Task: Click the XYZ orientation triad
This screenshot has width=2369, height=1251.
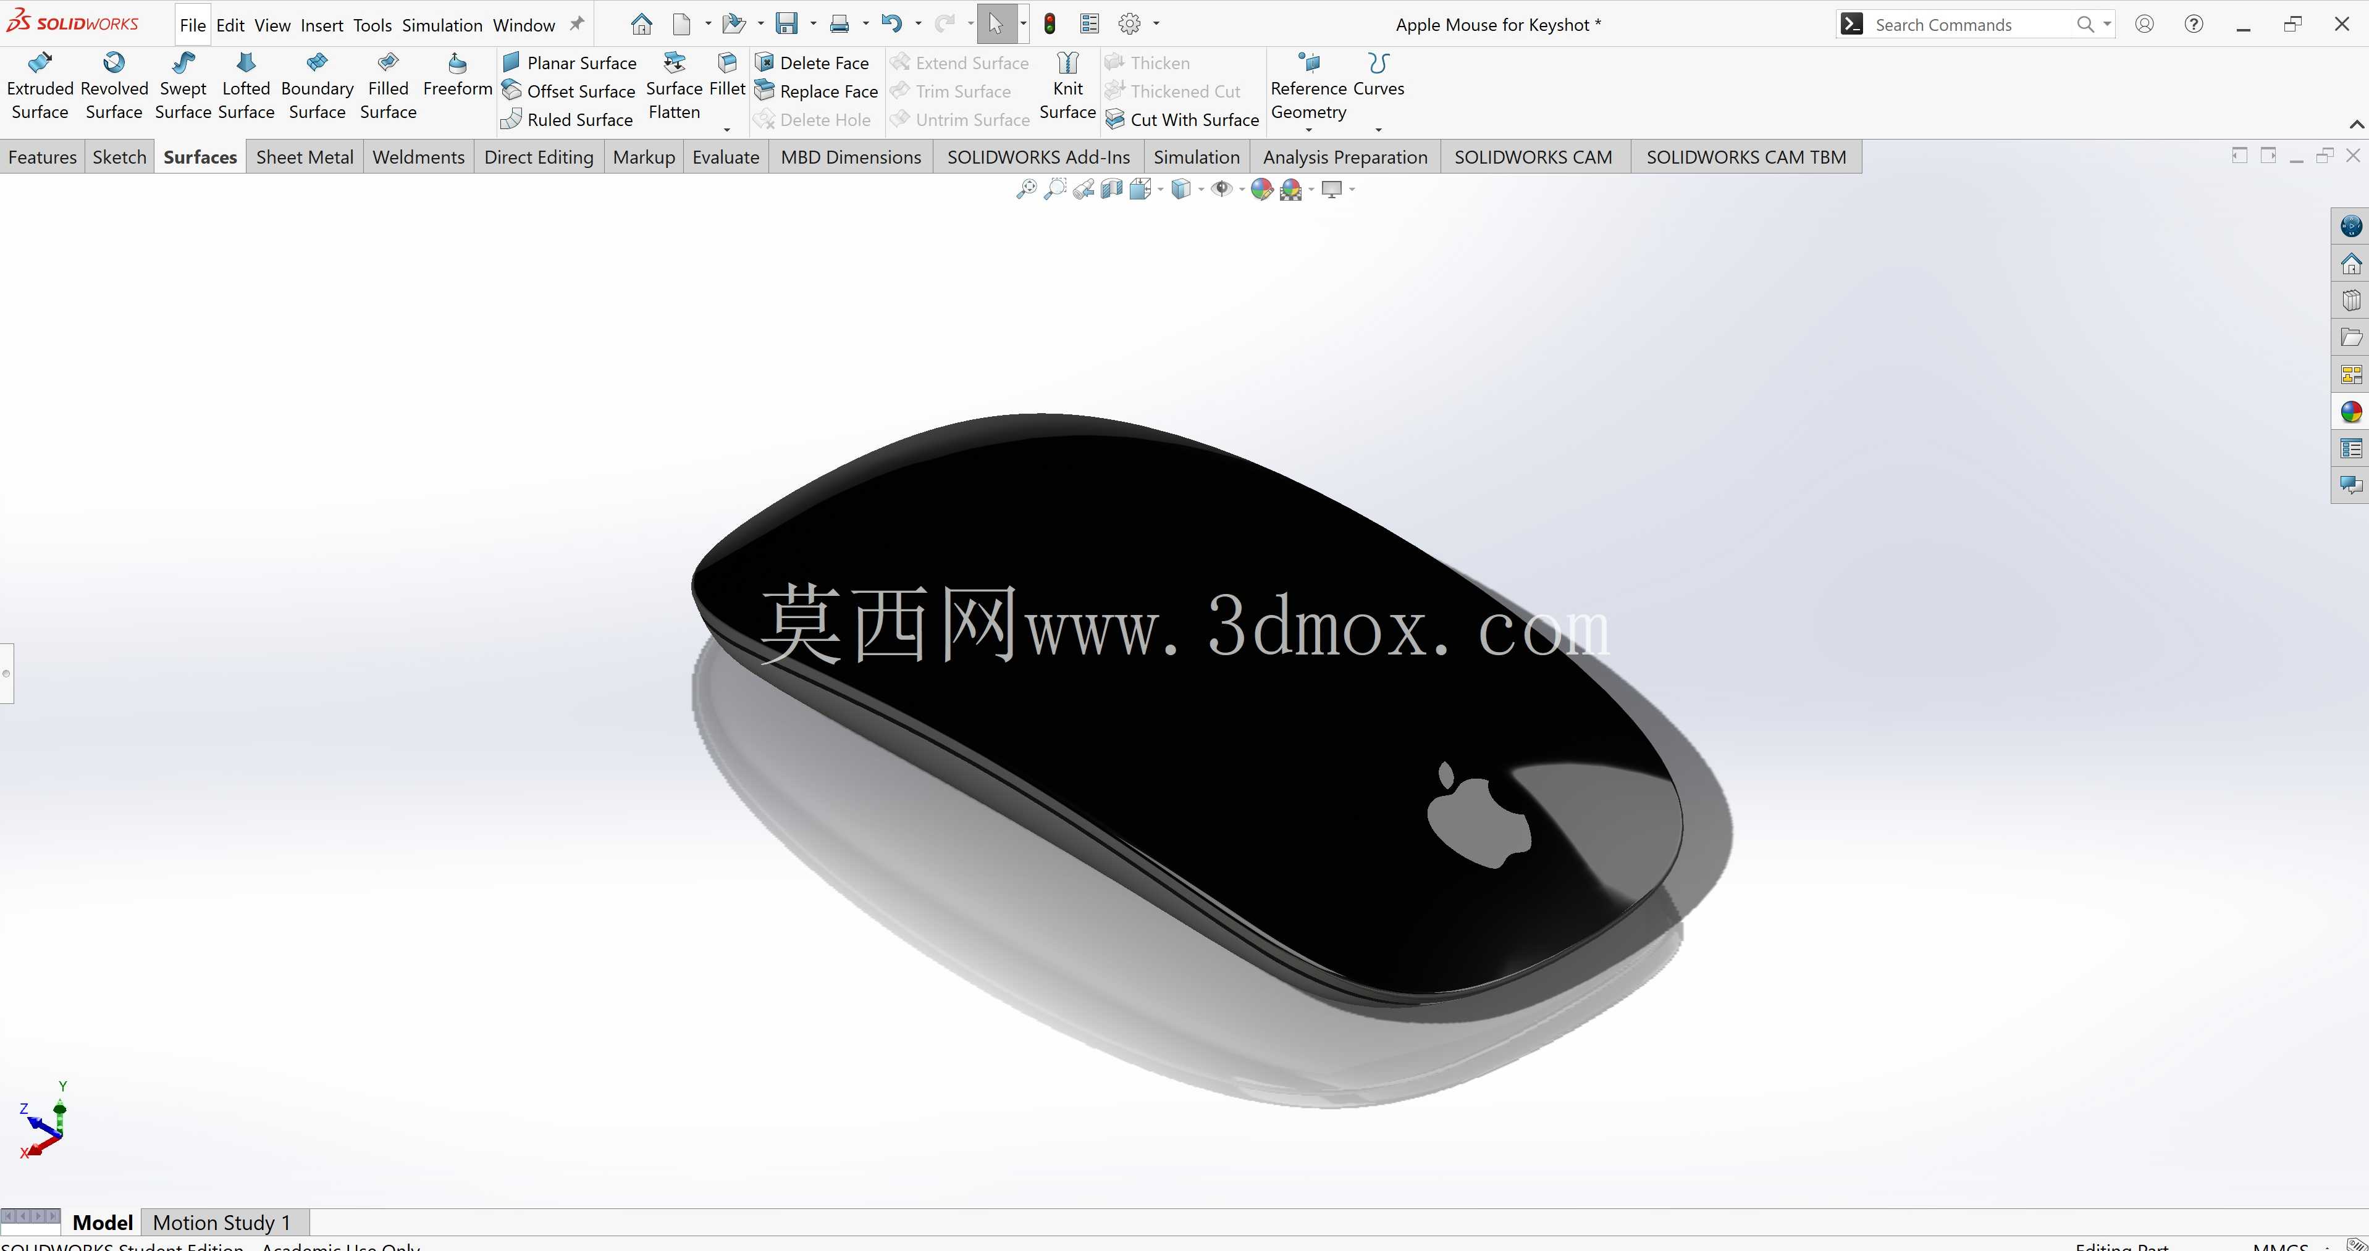Action: click(43, 1121)
